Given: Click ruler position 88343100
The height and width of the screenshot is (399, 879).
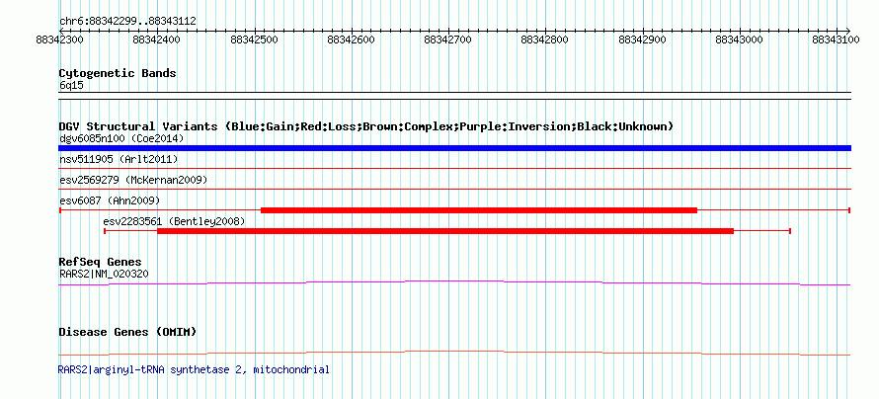Looking at the screenshot, I should pos(837,40).
